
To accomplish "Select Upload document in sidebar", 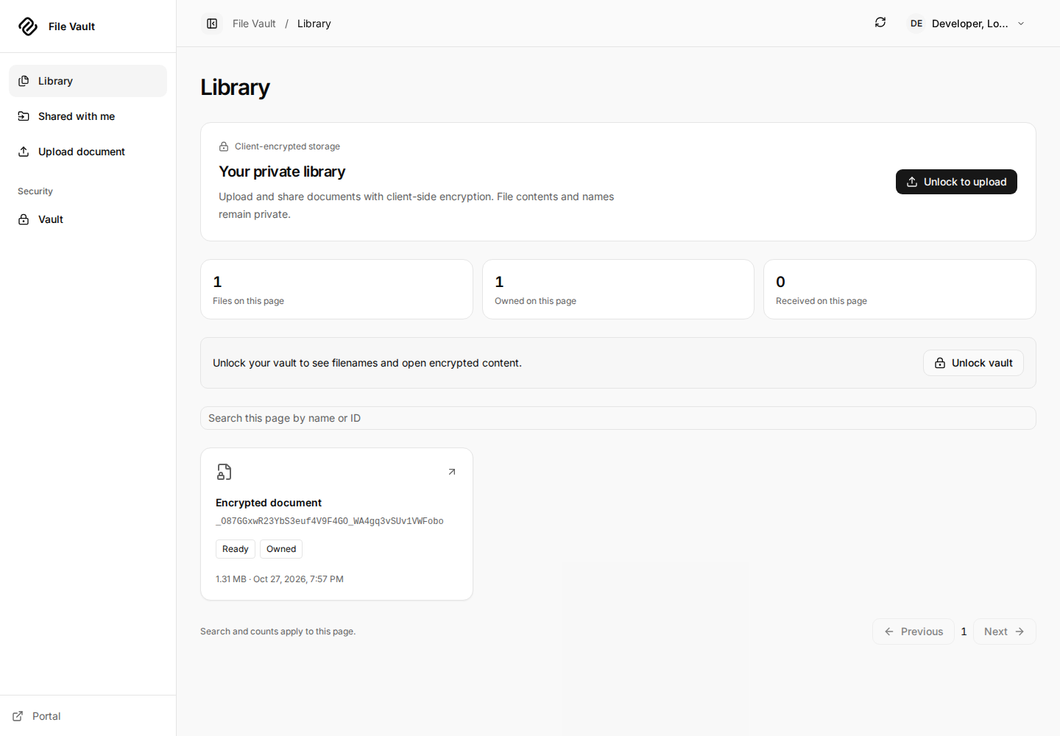I will tap(88, 152).
